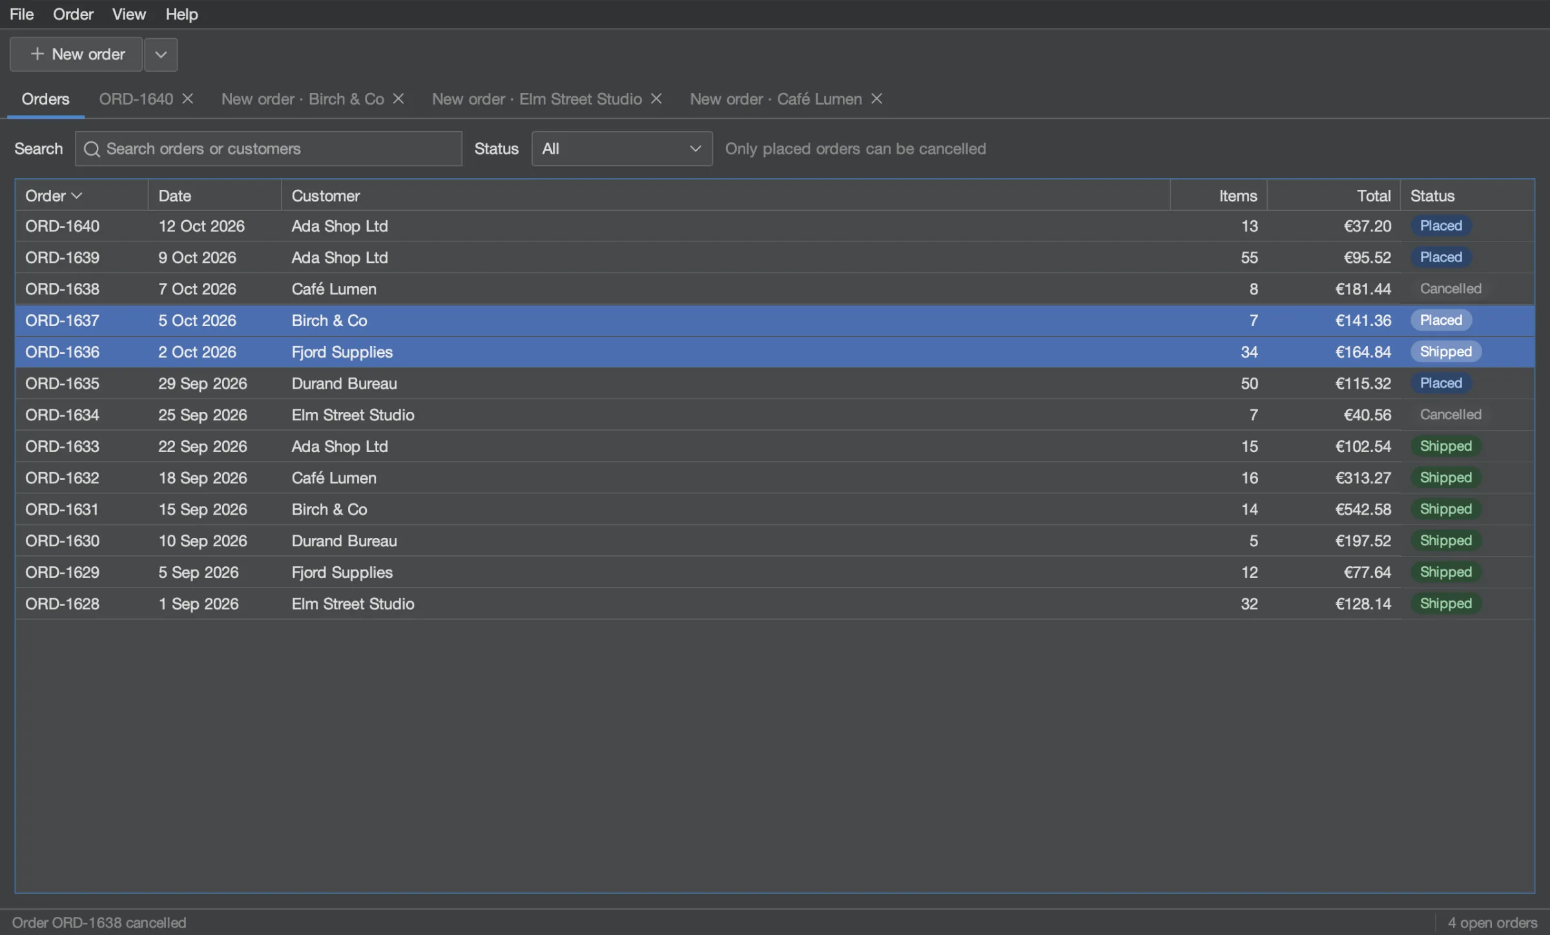Select the ORD-1638 Café Lumen row
Viewport: 1550px width, 935px height.
tap(775, 289)
